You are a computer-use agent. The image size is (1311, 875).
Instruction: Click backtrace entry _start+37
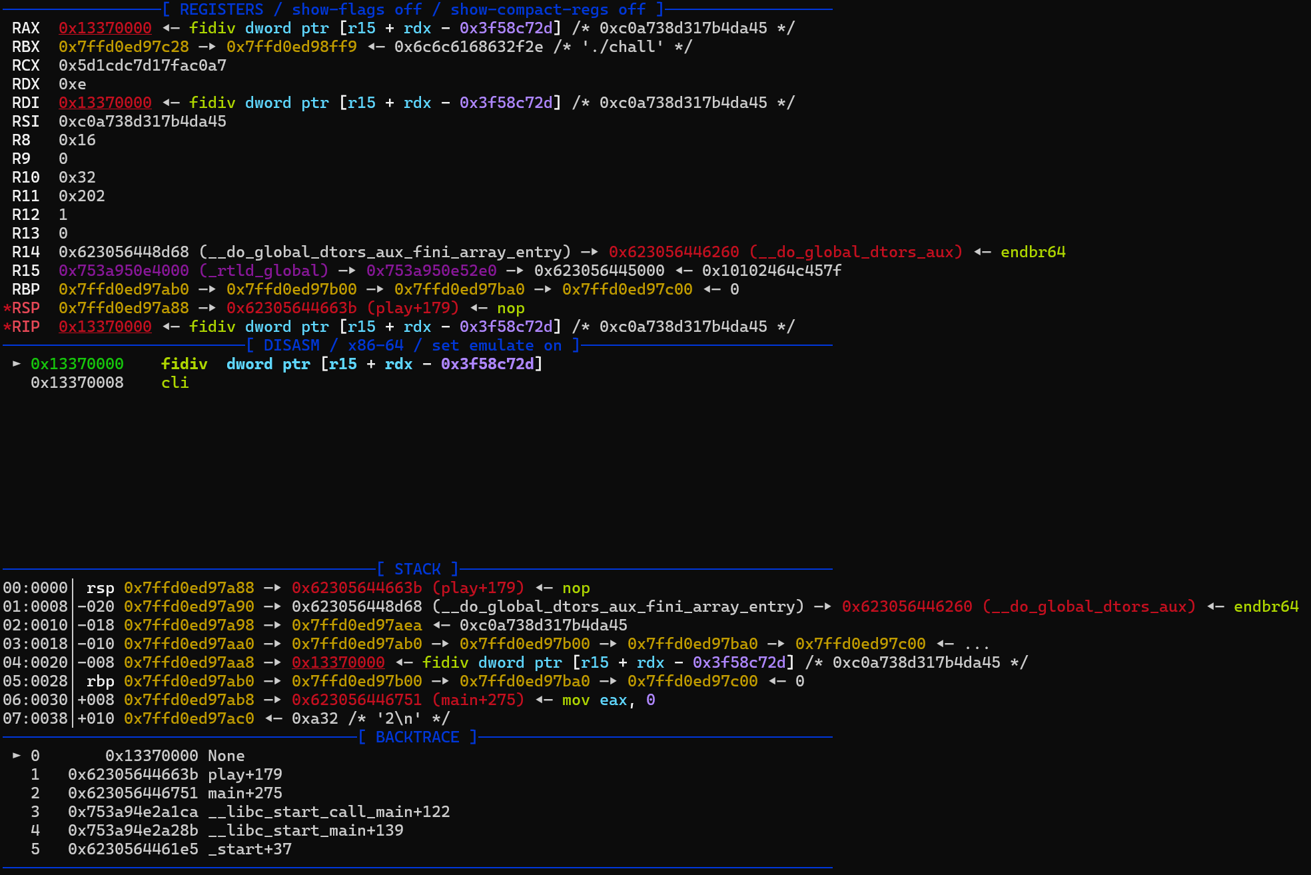[x=249, y=849]
